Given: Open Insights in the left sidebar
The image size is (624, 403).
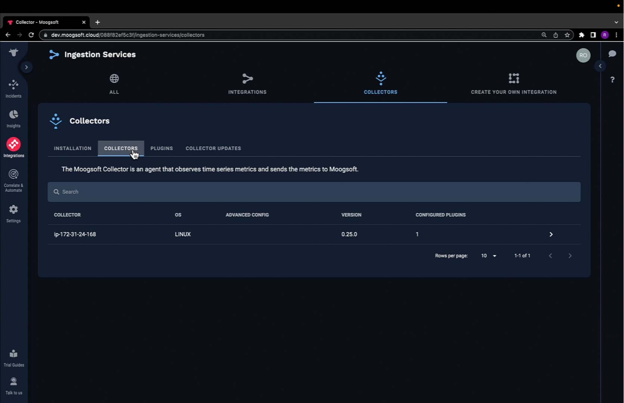Looking at the screenshot, I should tap(13, 119).
